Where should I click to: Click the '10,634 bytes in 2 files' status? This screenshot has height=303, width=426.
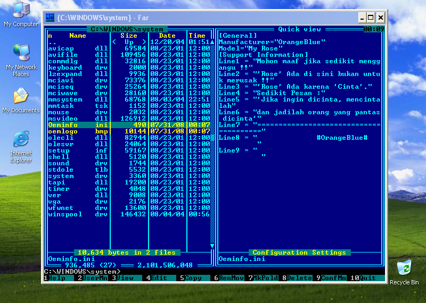pos(127,252)
